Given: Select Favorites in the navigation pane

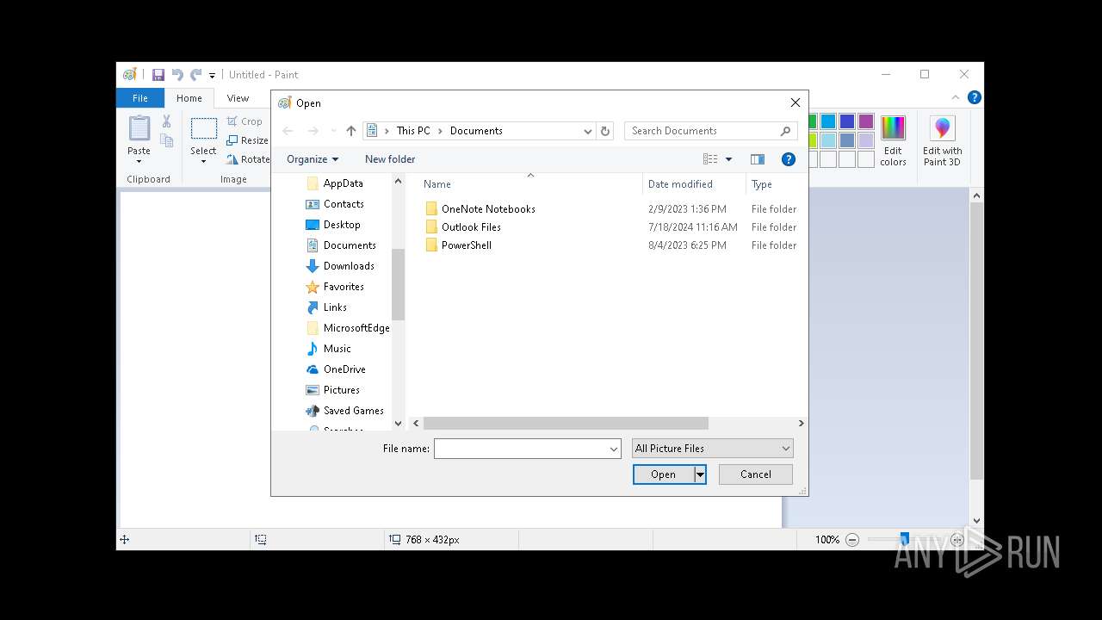Looking at the screenshot, I should [335, 287].
